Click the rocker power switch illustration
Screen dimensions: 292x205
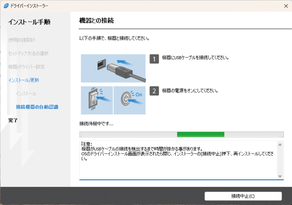tap(97, 100)
